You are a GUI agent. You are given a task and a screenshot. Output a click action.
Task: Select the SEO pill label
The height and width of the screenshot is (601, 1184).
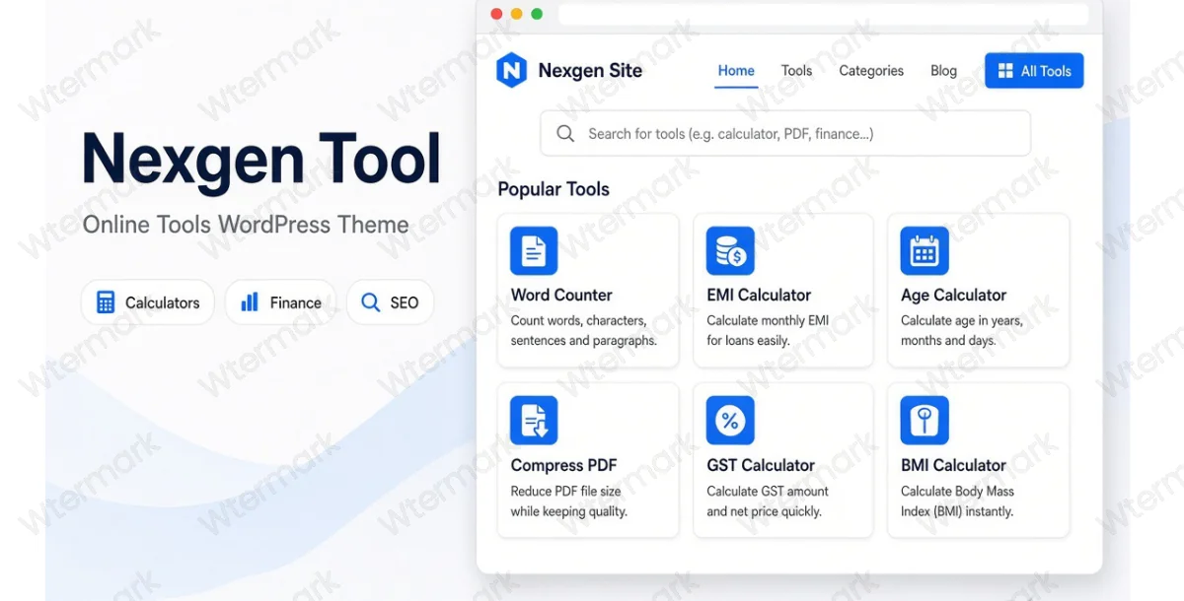(405, 302)
